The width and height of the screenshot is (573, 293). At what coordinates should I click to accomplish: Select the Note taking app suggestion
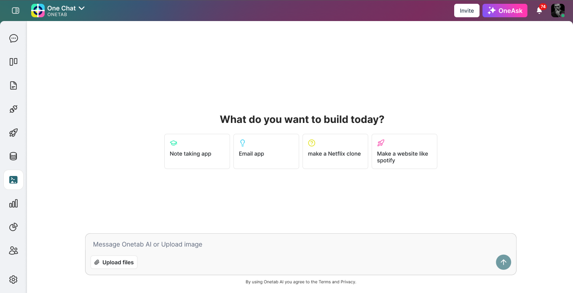pyautogui.click(x=197, y=151)
